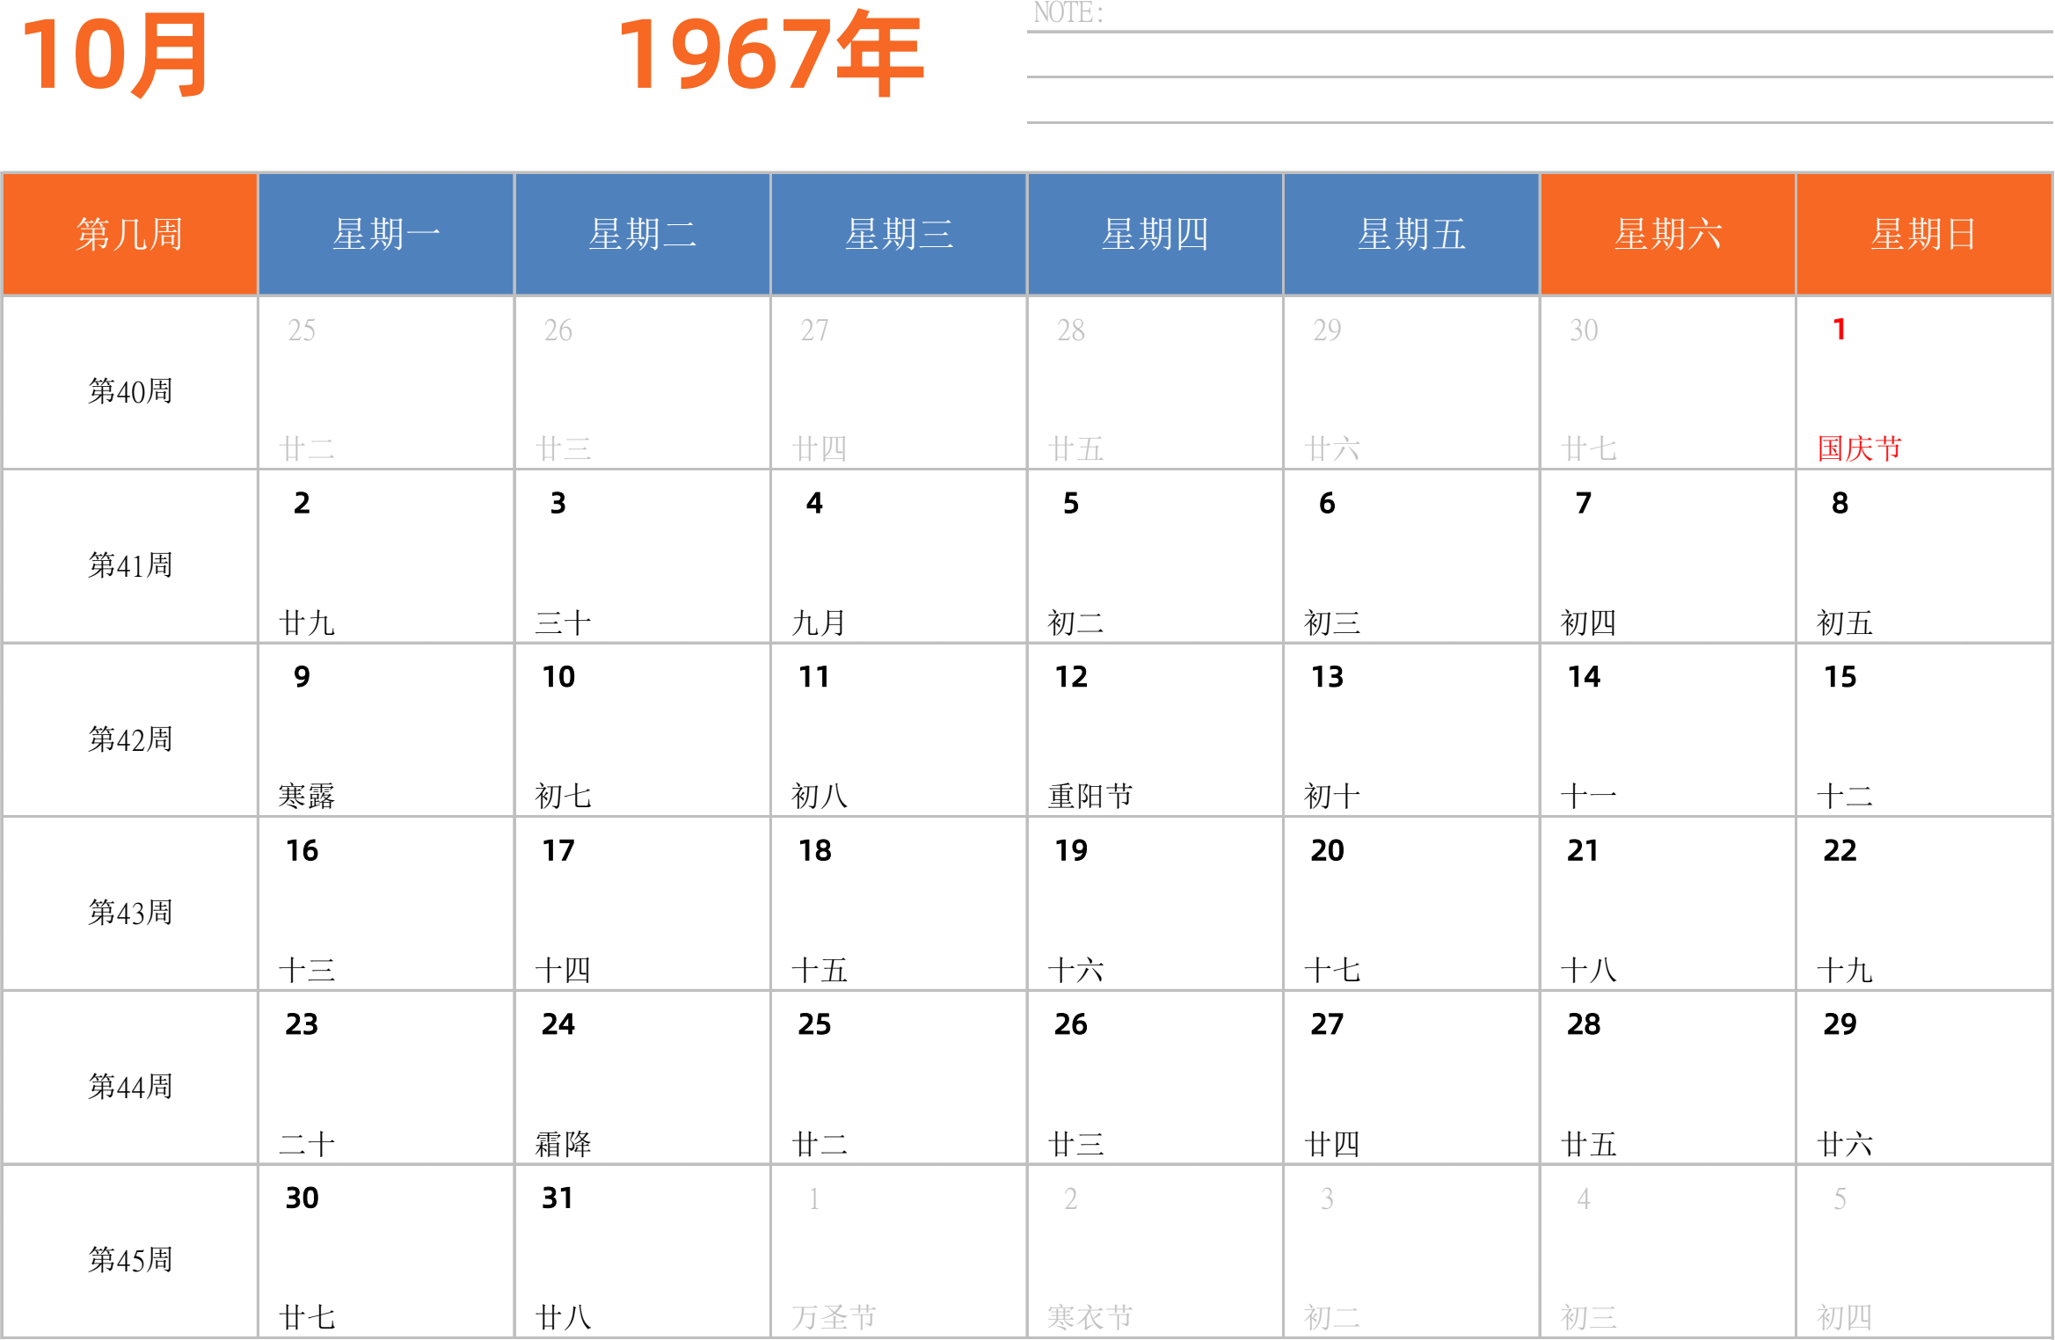Click the 第43周 week label
The image size is (2055, 1340).
pyautogui.click(x=130, y=913)
